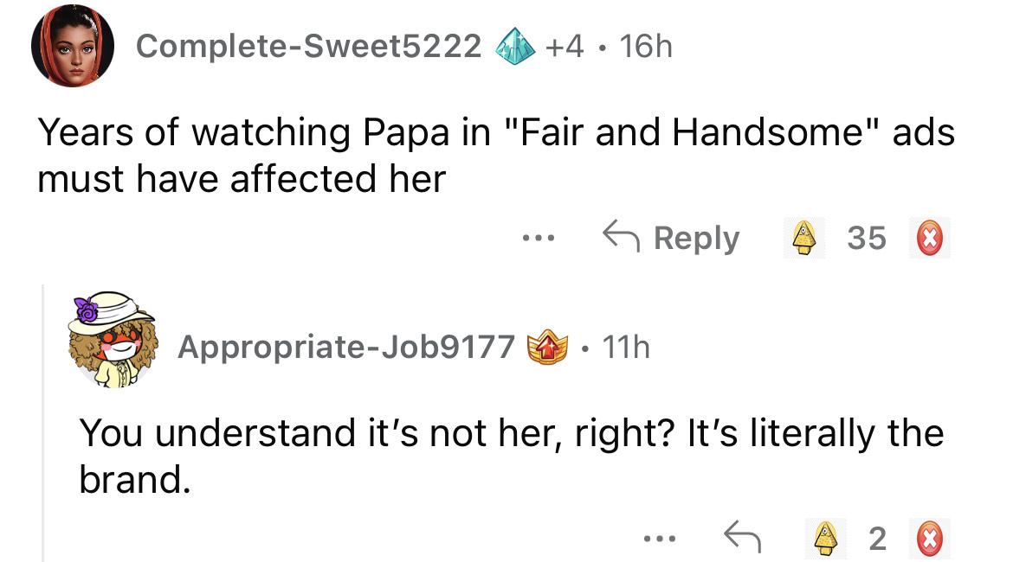Click the username Complete-Sweet5222
1013x562 pixels.
coord(308,46)
